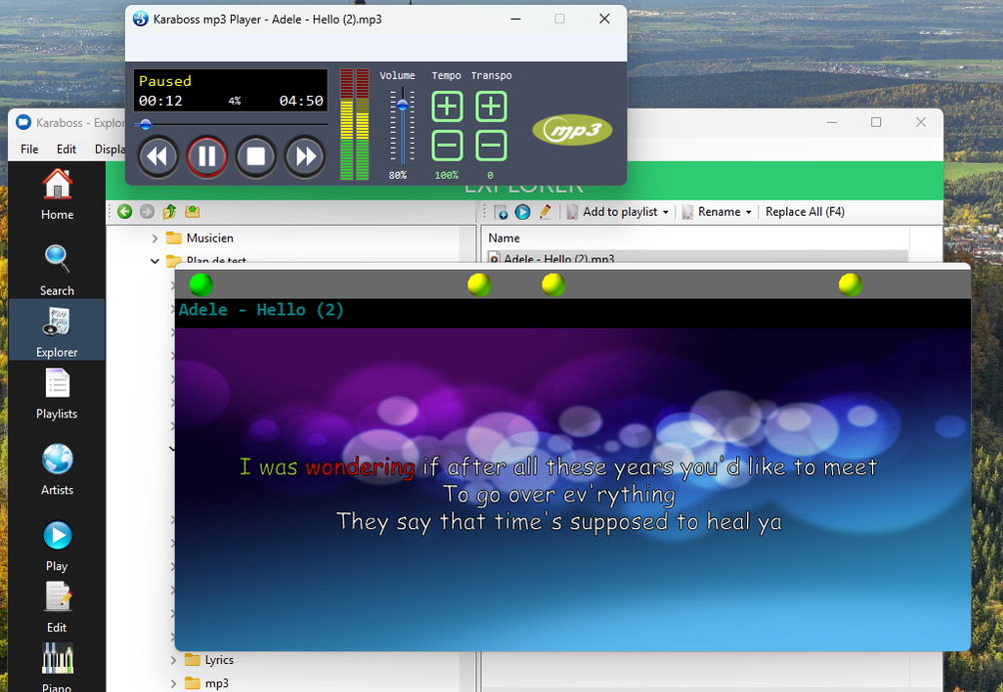1003x692 pixels.
Task: Expand the Musicien folder
Action: pos(155,238)
